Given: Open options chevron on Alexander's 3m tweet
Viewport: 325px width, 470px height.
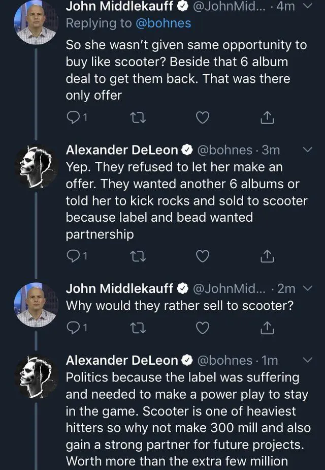Looking at the screenshot, I should [308, 150].
